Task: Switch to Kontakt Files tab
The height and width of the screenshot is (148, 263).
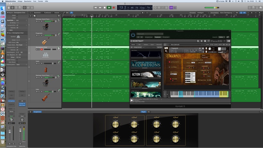Action: click(140, 45)
